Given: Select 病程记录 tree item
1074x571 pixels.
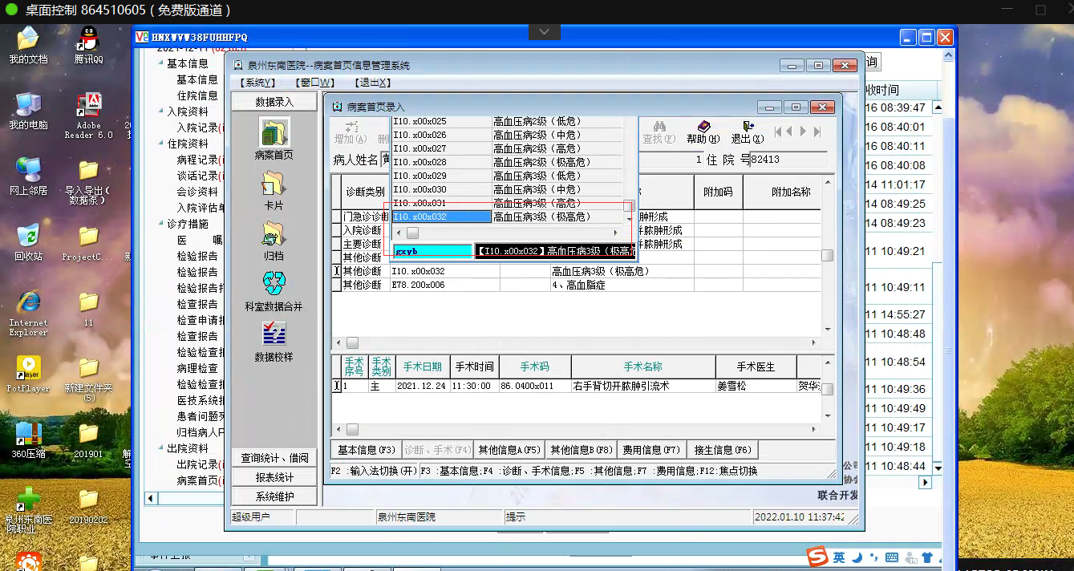Looking at the screenshot, I should tap(197, 160).
